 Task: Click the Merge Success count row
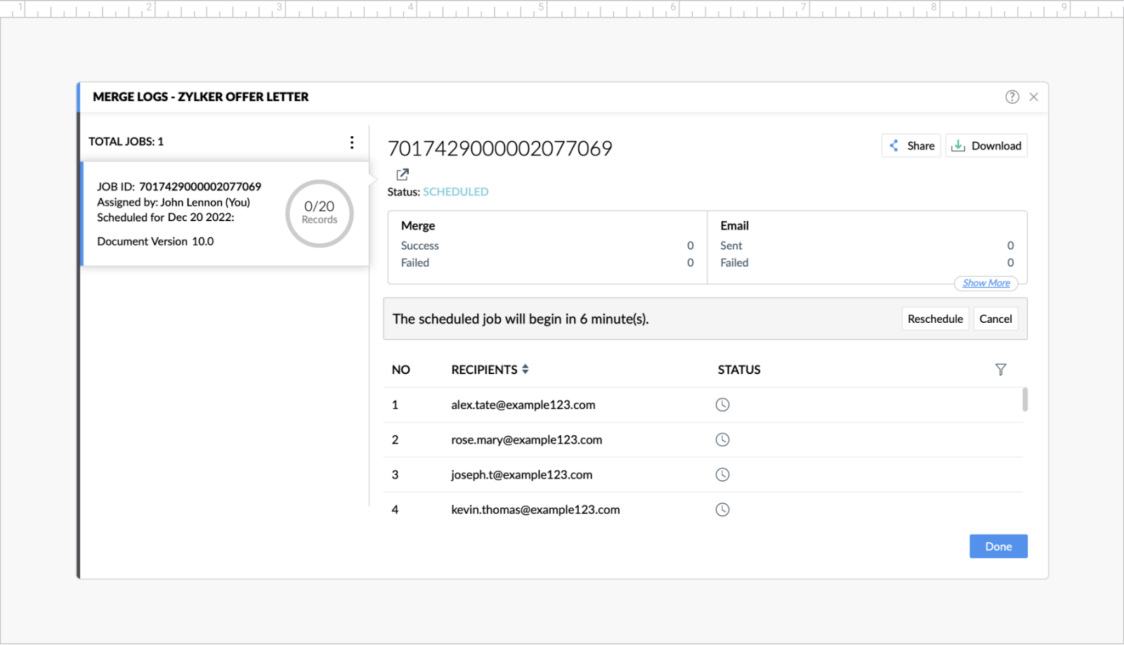pos(547,246)
